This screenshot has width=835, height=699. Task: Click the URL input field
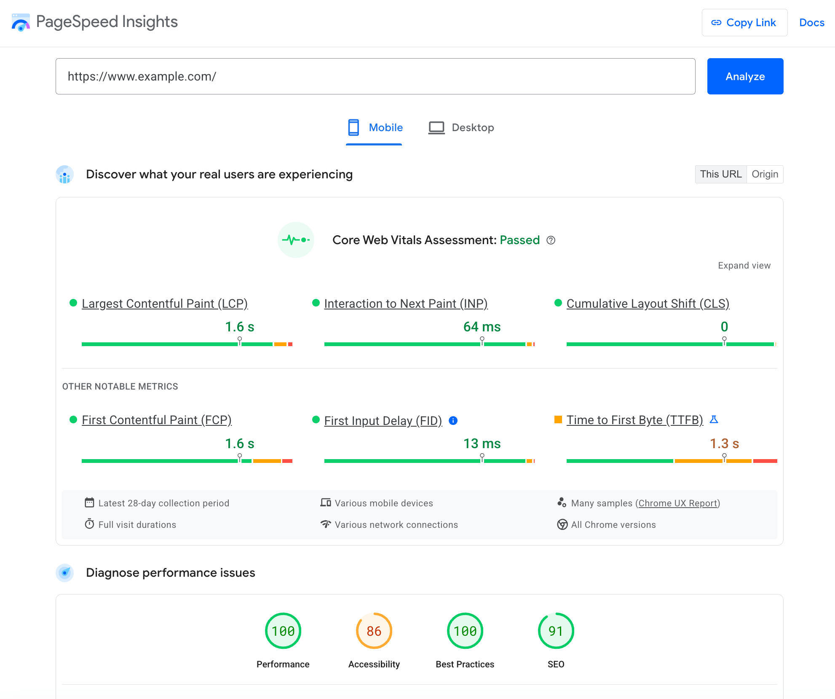tap(375, 76)
